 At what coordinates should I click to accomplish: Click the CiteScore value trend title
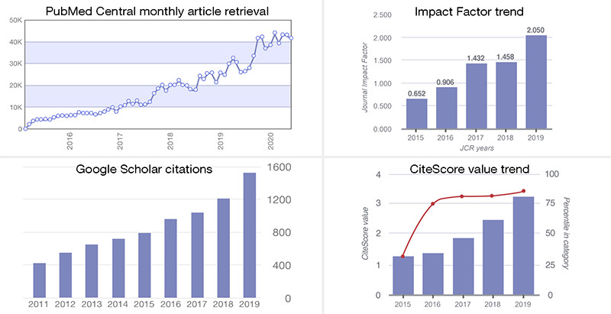pyautogui.click(x=470, y=169)
